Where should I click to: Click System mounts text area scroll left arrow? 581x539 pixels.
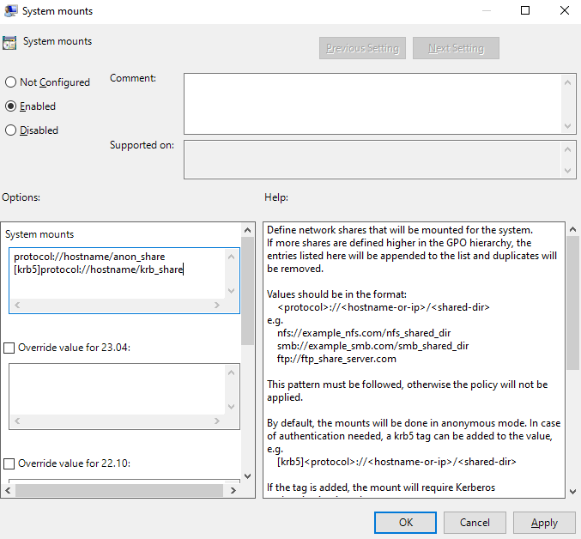(x=17, y=306)
